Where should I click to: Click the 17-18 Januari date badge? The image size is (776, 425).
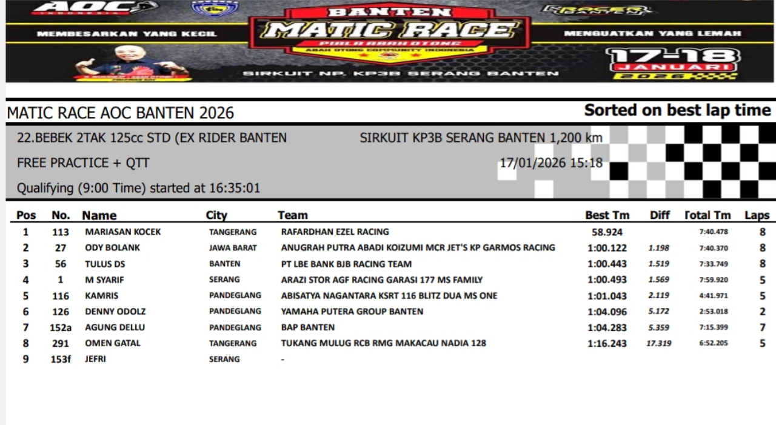tap(672, 64)
